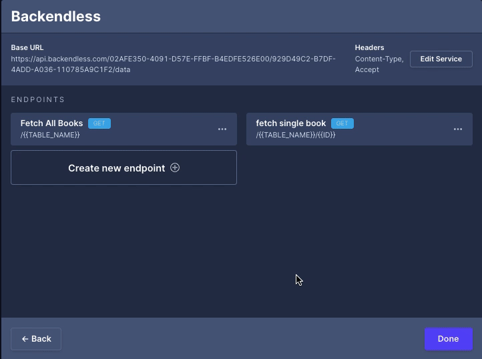
Task: Click Create new endpoint button
Action: click(124, 167)
